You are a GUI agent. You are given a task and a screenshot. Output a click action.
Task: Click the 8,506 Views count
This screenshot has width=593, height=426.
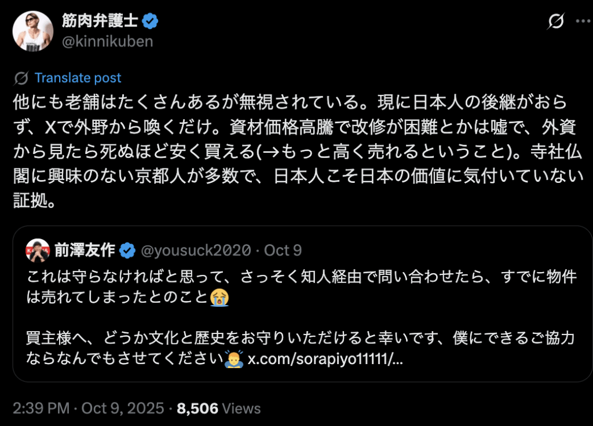coord(219,409)
